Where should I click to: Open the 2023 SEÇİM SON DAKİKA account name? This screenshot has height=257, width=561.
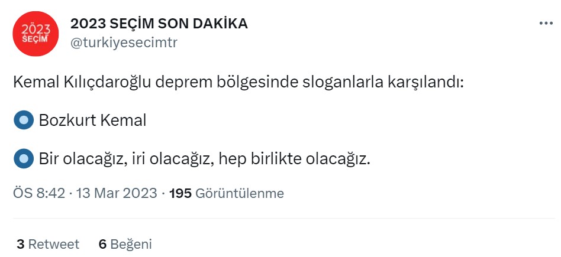[x=159, y=24]
